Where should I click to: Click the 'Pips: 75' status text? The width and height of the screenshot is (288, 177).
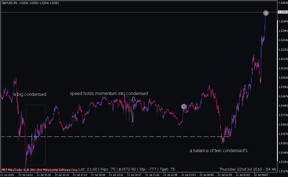108,169
